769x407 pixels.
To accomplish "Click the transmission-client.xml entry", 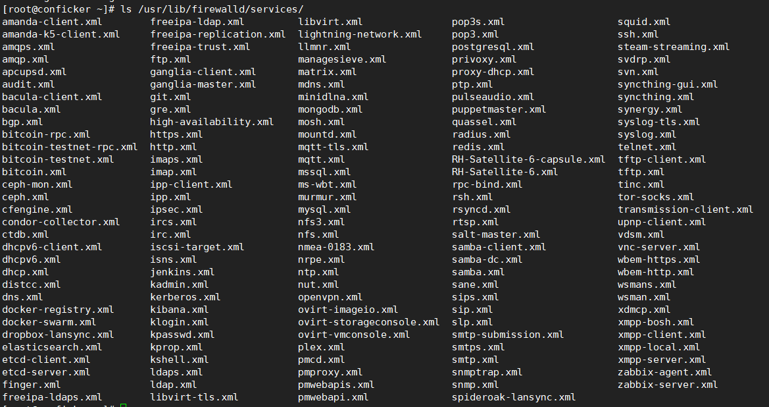I will point(685,209).
